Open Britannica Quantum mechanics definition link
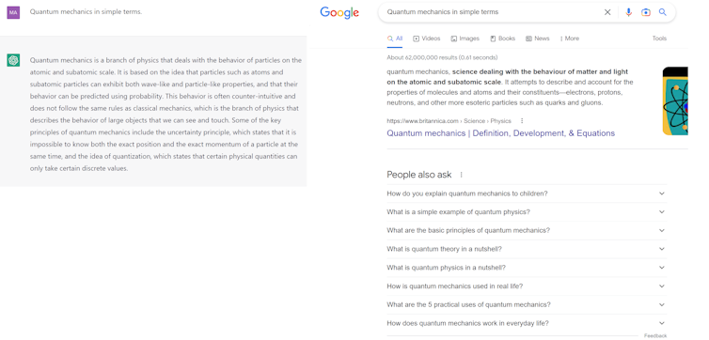709x340 pixels. click(x=500, y=133)
